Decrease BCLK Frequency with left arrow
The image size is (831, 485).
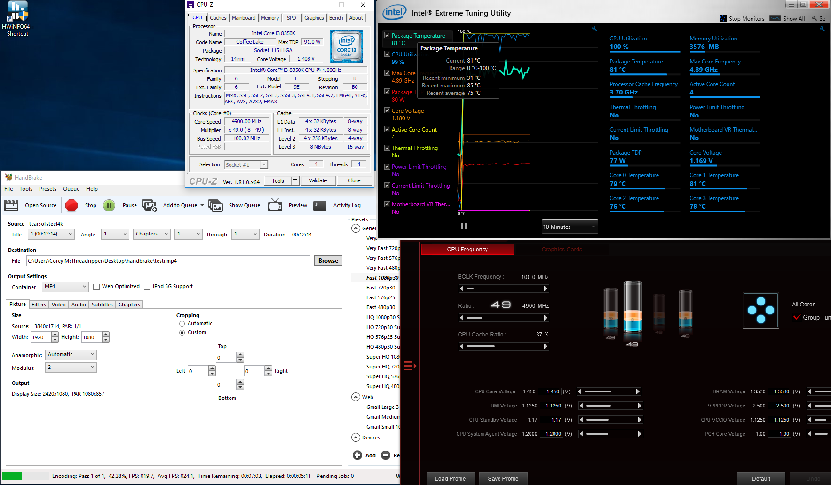tap(462, 289)
